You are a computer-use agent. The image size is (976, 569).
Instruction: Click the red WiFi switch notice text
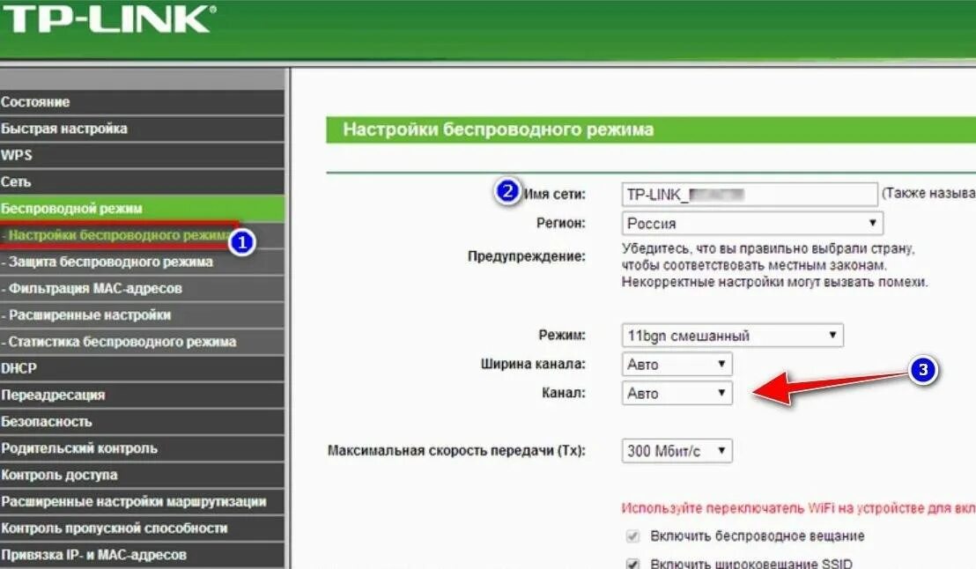tap(798, 508)
